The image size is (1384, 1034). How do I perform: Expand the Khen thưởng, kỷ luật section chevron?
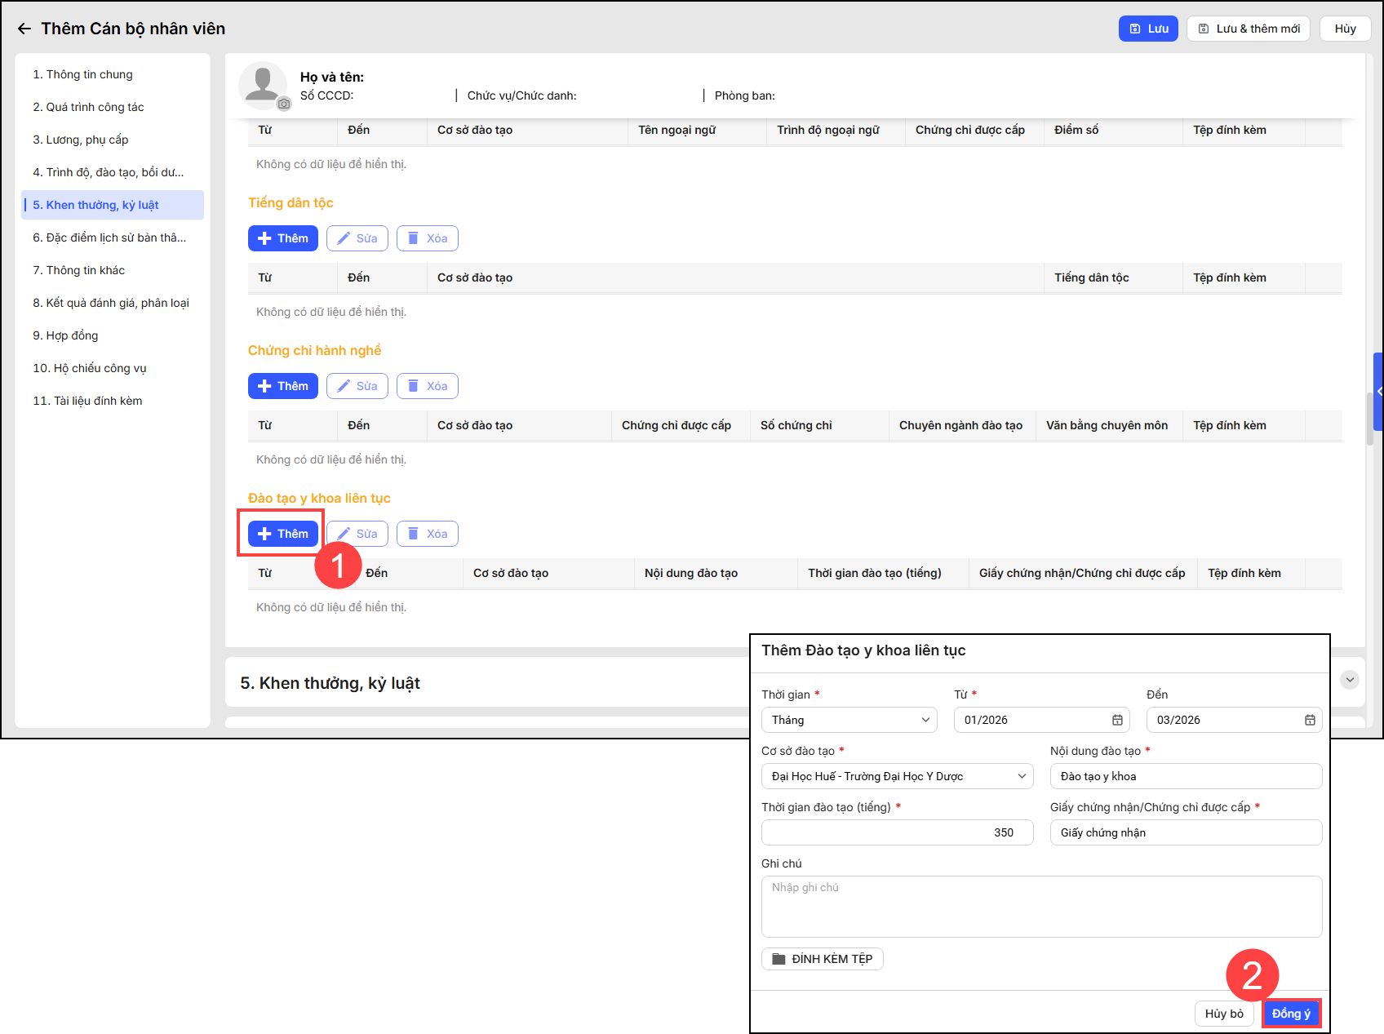click(x=1350, y=680)
